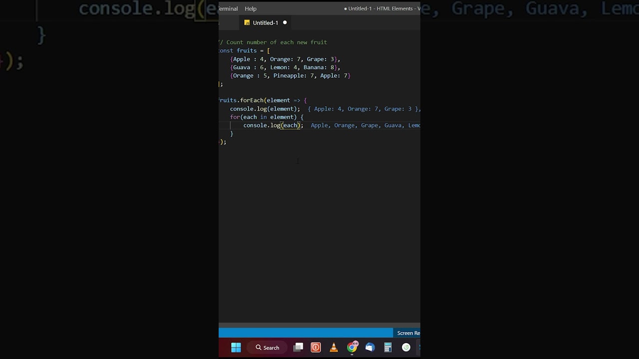The width and height of the screenshot is (639, 359).
Task: Open the Help menu
Action: (251, 8)
